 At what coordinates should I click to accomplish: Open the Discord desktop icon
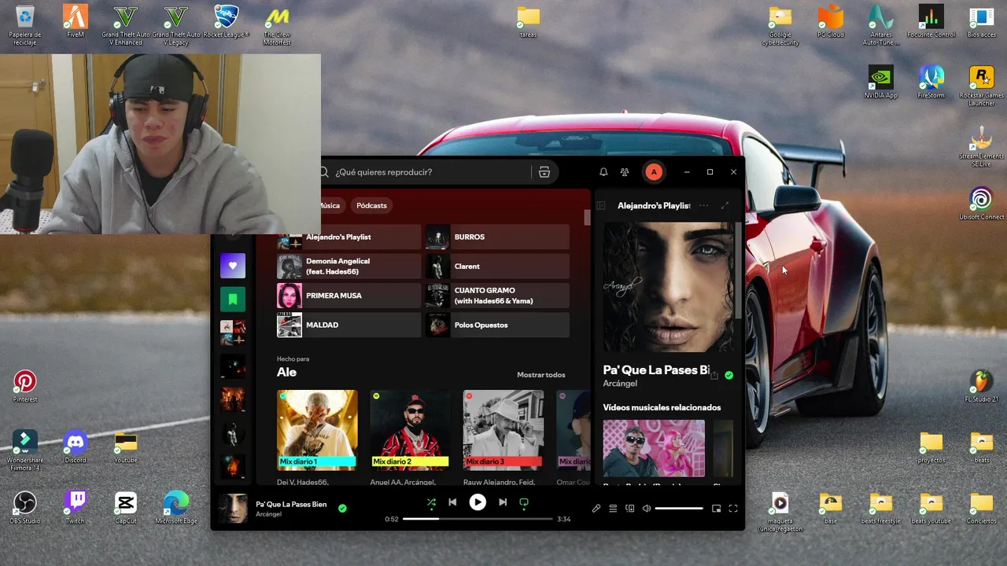tap(76, 447)
